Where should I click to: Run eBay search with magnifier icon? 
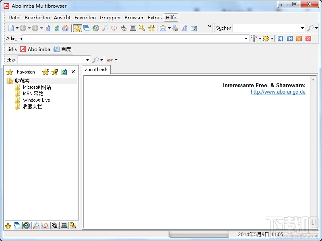coord(95,60)
